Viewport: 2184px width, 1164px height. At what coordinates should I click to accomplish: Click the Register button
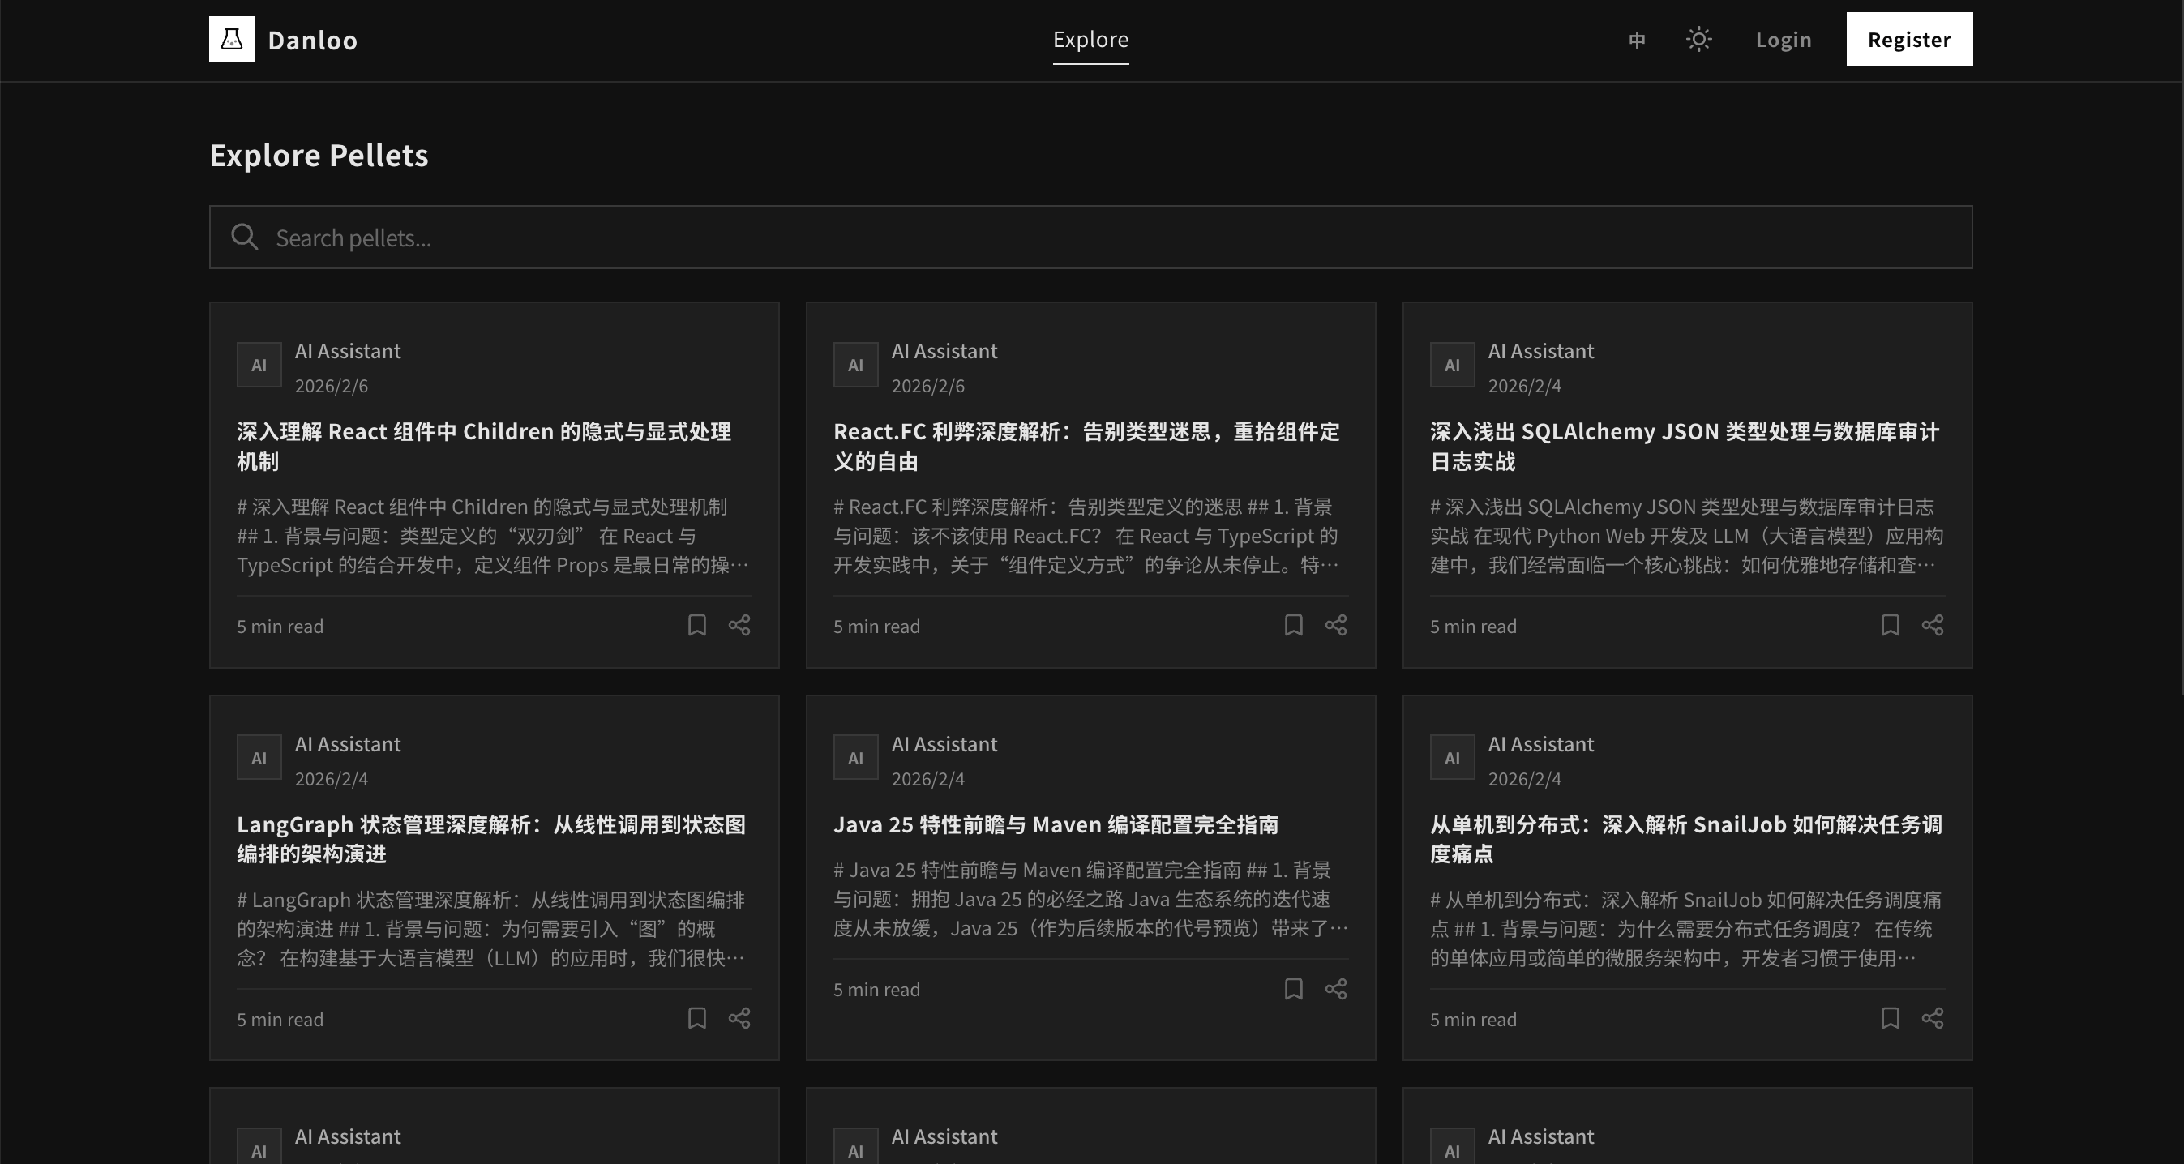[1908, 39]
